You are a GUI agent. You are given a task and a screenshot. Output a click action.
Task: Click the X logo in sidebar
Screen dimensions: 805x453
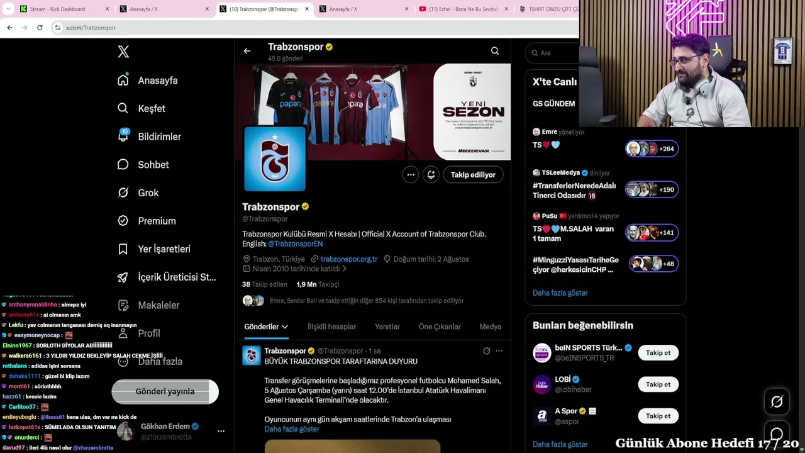[x=123, y=52]
